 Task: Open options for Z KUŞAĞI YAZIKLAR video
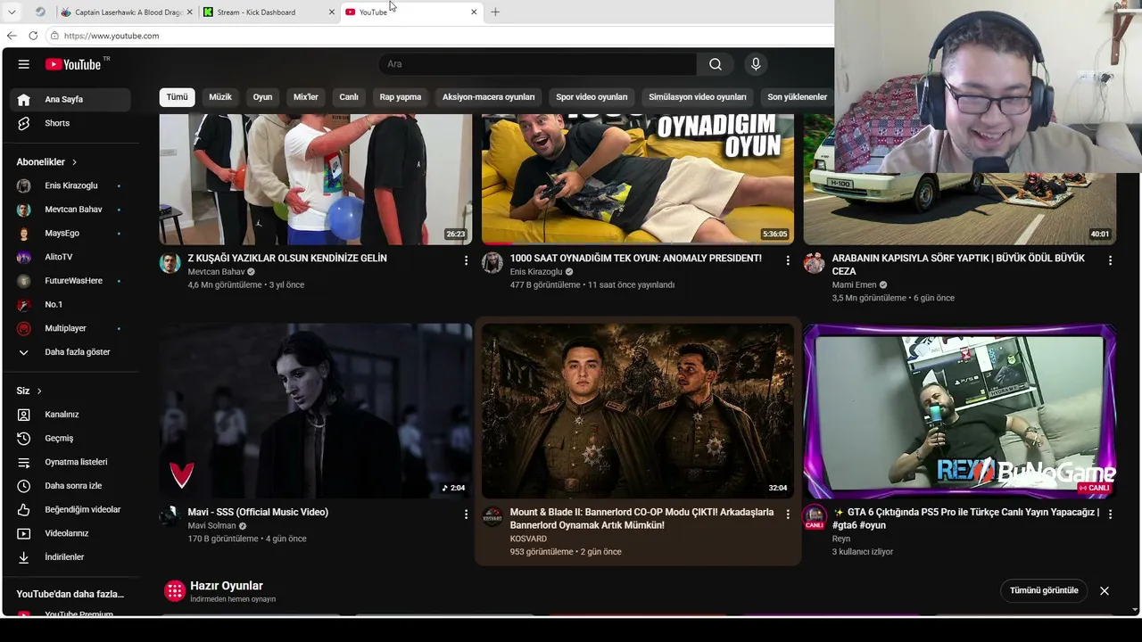click(466, 260)
